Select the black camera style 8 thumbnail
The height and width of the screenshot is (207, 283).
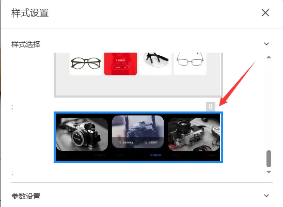coord(138,137)
